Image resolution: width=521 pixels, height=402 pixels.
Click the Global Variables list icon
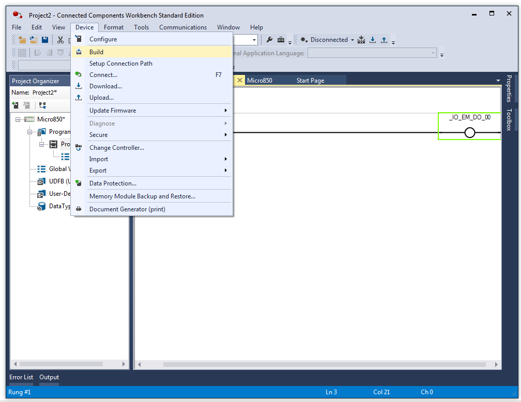pos(41,169)
